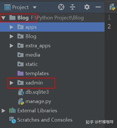Click the Scratches and Consoles icon
This screenshot has height=128, width=117.
13,120
